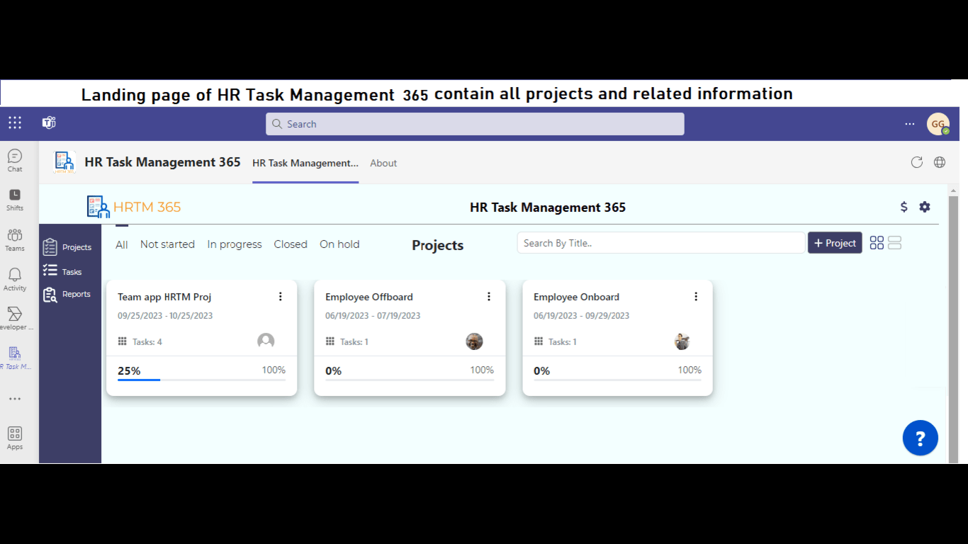The image size is (968, 544).
Task: Click the Team app HRTM Proj assignee avatar
Action: pyautogui.click(x=266, y=341)
